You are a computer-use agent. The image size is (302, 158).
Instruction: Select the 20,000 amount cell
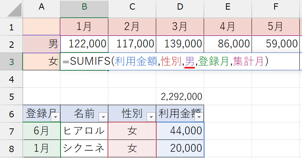(180, 149)
